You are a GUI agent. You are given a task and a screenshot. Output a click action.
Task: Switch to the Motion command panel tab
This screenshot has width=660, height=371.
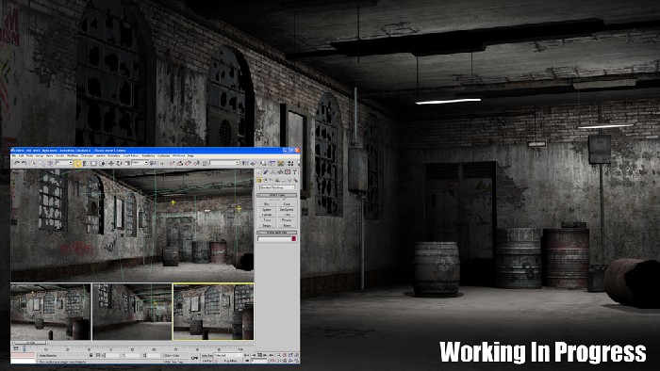pyautogui.click(x=280, y=171)
